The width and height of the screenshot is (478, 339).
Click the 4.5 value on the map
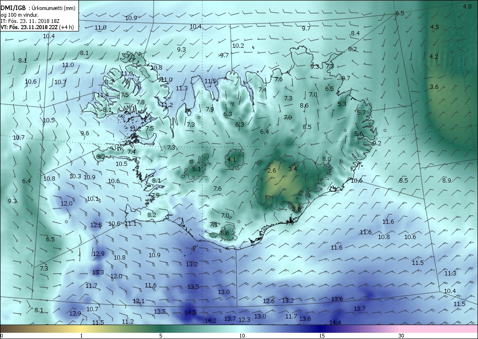point(435,27)
